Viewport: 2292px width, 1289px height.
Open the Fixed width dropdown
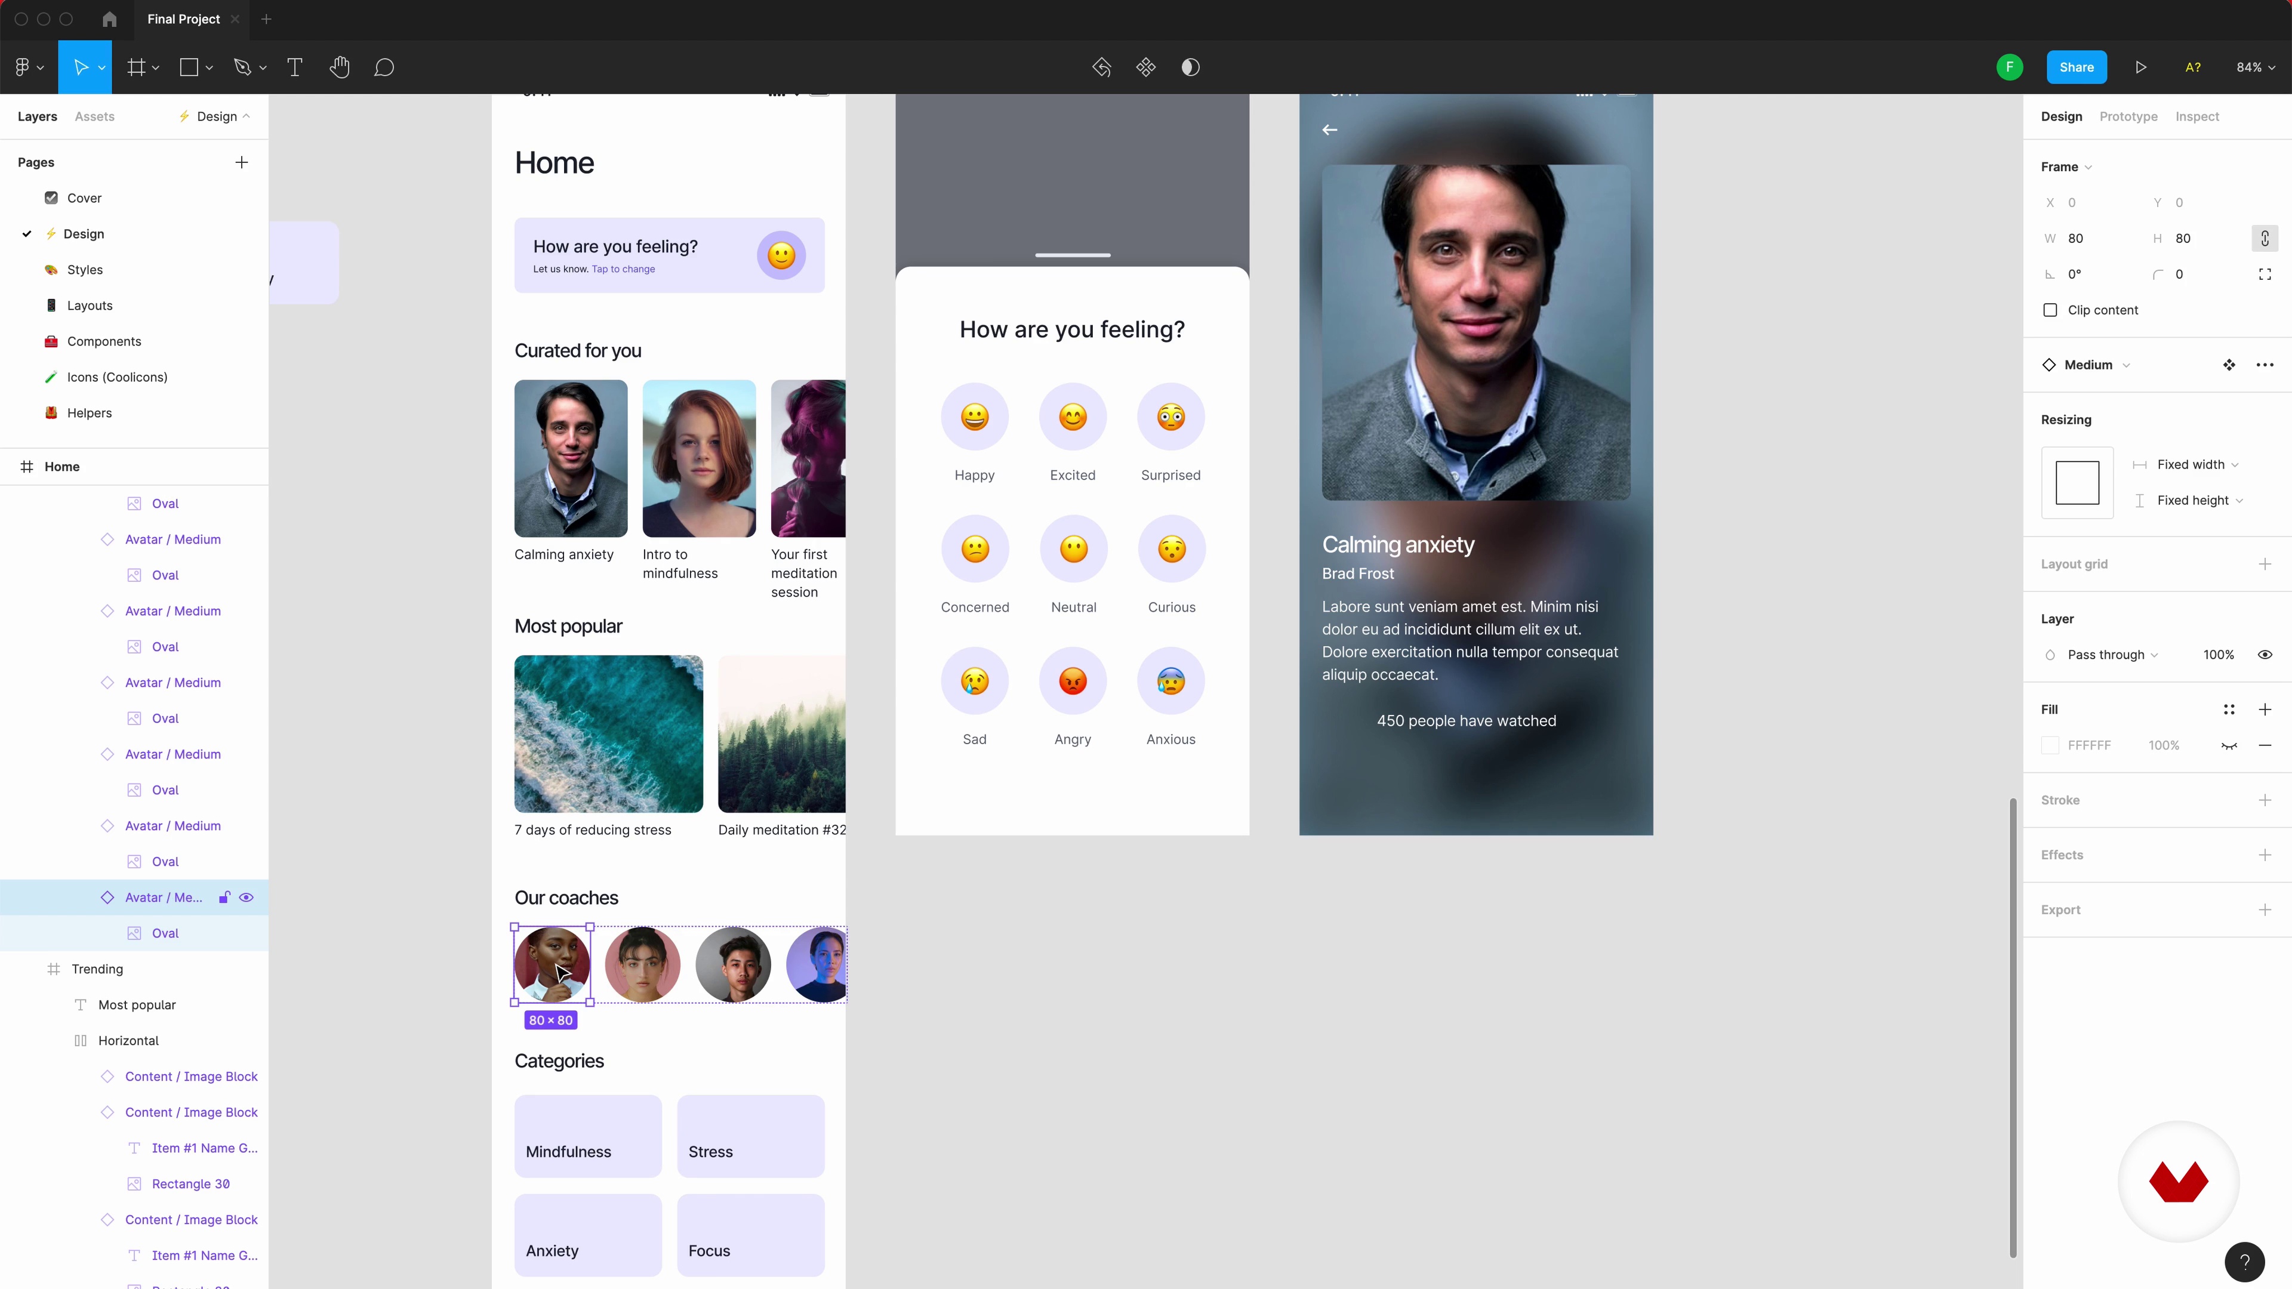pos(2196,464)
